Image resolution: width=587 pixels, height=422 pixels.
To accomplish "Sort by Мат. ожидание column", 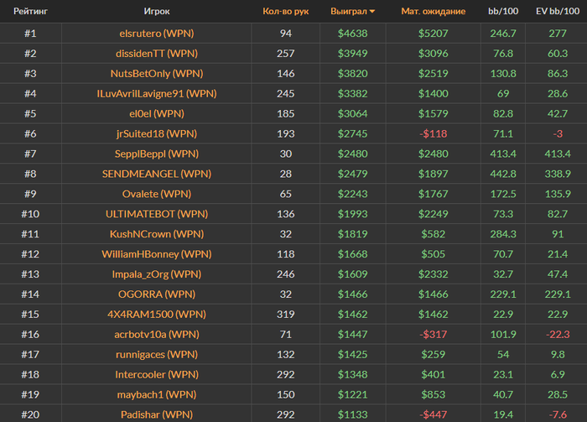I will coord(434,11).
